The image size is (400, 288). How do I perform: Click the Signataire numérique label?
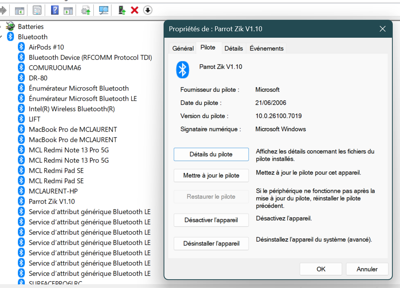210,129
